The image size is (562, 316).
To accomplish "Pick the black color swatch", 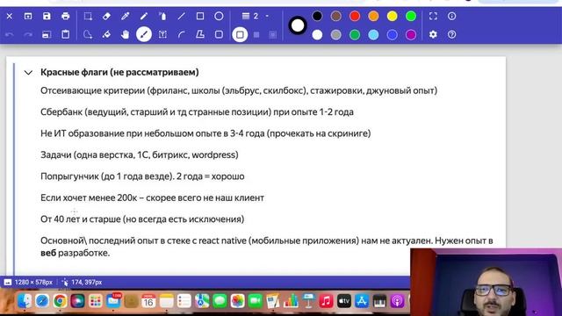I will tap(317, 16).
